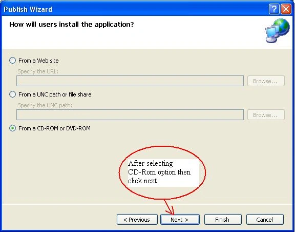Cancel the Publish Wizard
The height and width of the screenshot is (232, 295).
(x=265, y=219)
